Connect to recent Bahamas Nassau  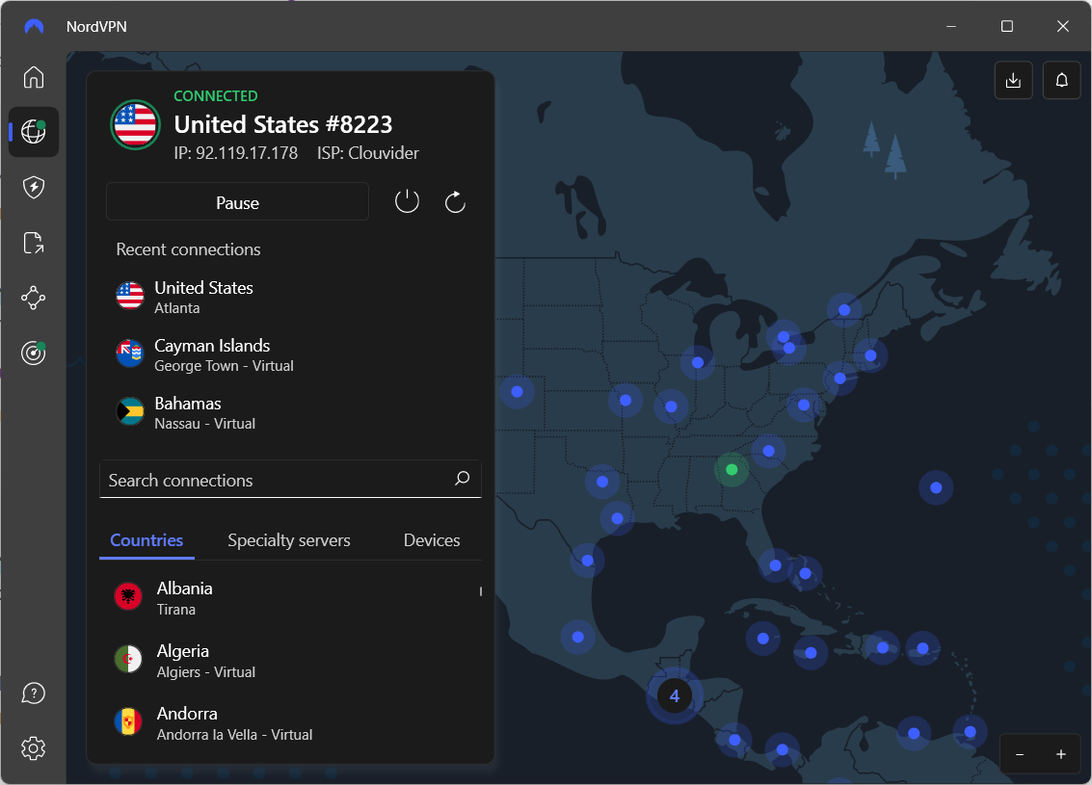pyautogui.click(x=290, y=412)
